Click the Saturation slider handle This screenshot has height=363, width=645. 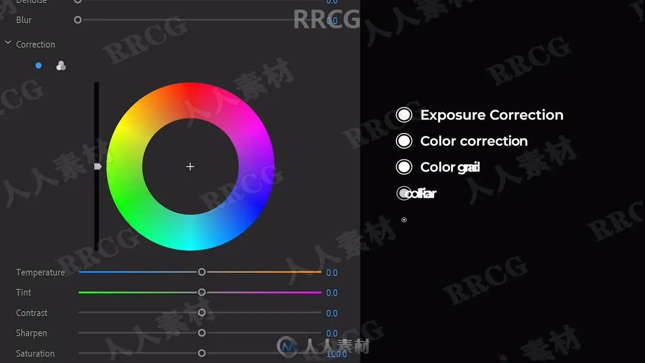click(x=202, y=353)
